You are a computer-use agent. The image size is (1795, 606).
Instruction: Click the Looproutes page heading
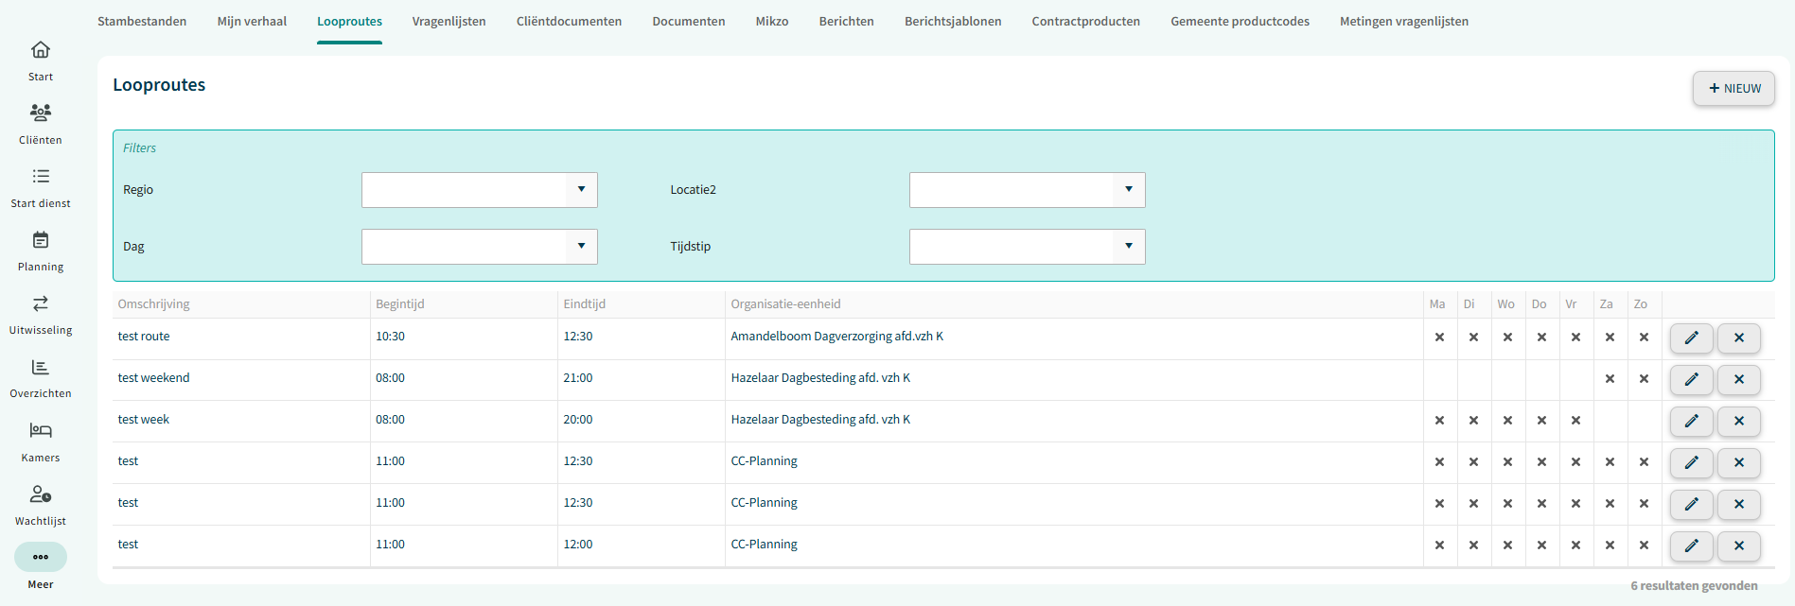pyautogui.click(x=159, y=85)
